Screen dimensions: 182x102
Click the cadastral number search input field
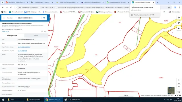click(29, 18)
